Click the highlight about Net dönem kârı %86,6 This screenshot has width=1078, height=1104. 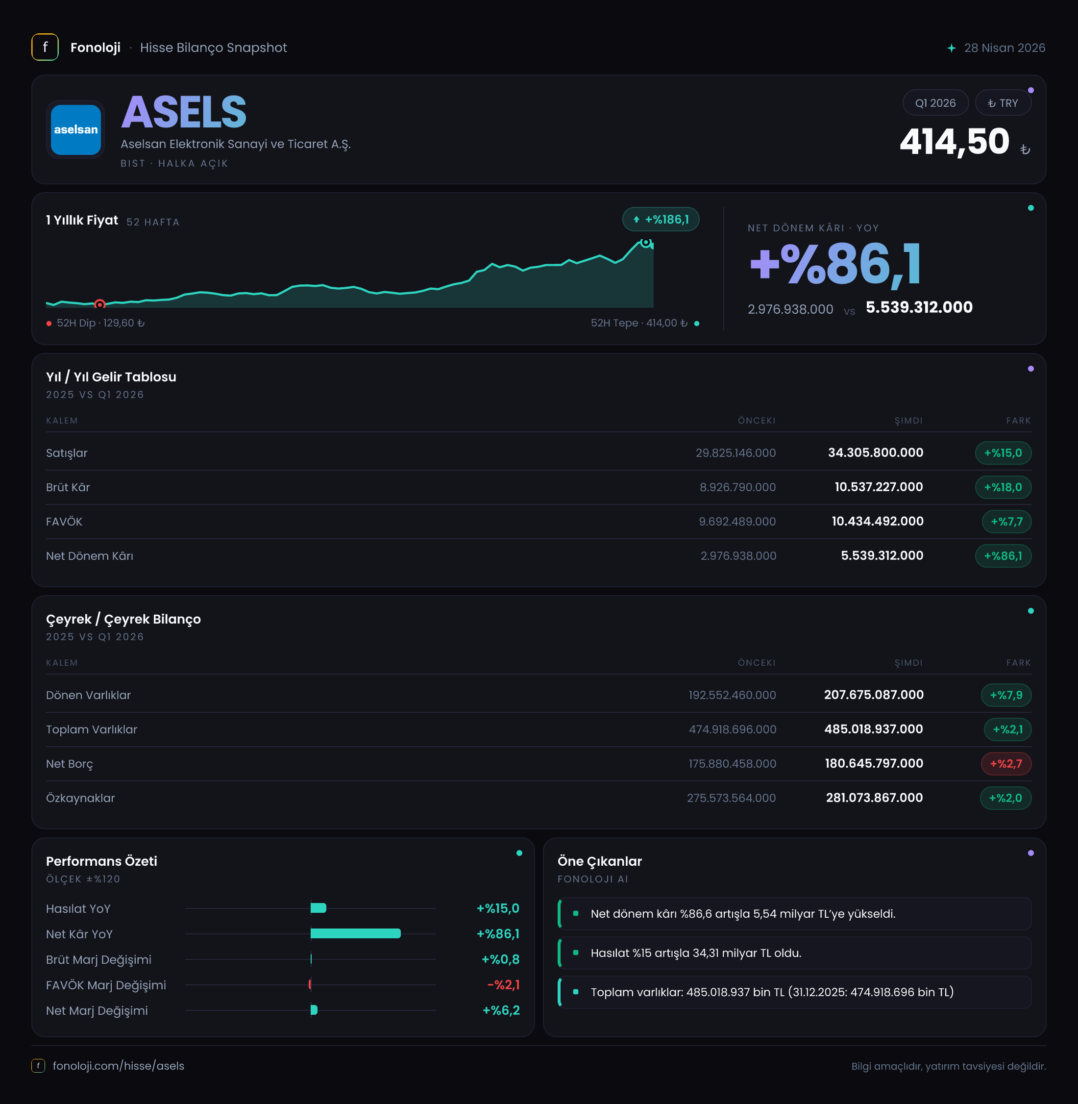click(x=794, y=914)
